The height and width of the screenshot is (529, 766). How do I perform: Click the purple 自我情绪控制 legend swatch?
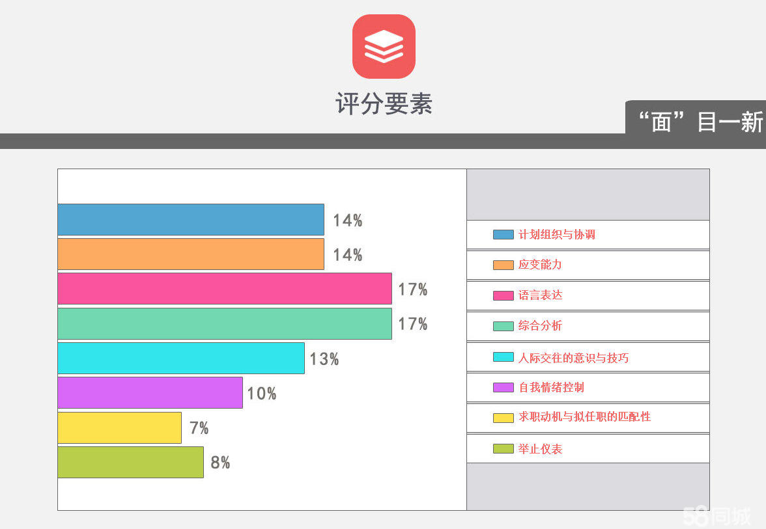click(503, 388)
